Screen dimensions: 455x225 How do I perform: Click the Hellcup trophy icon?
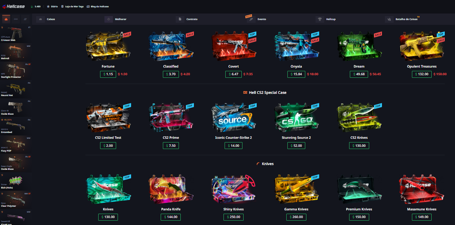[320, 19]
